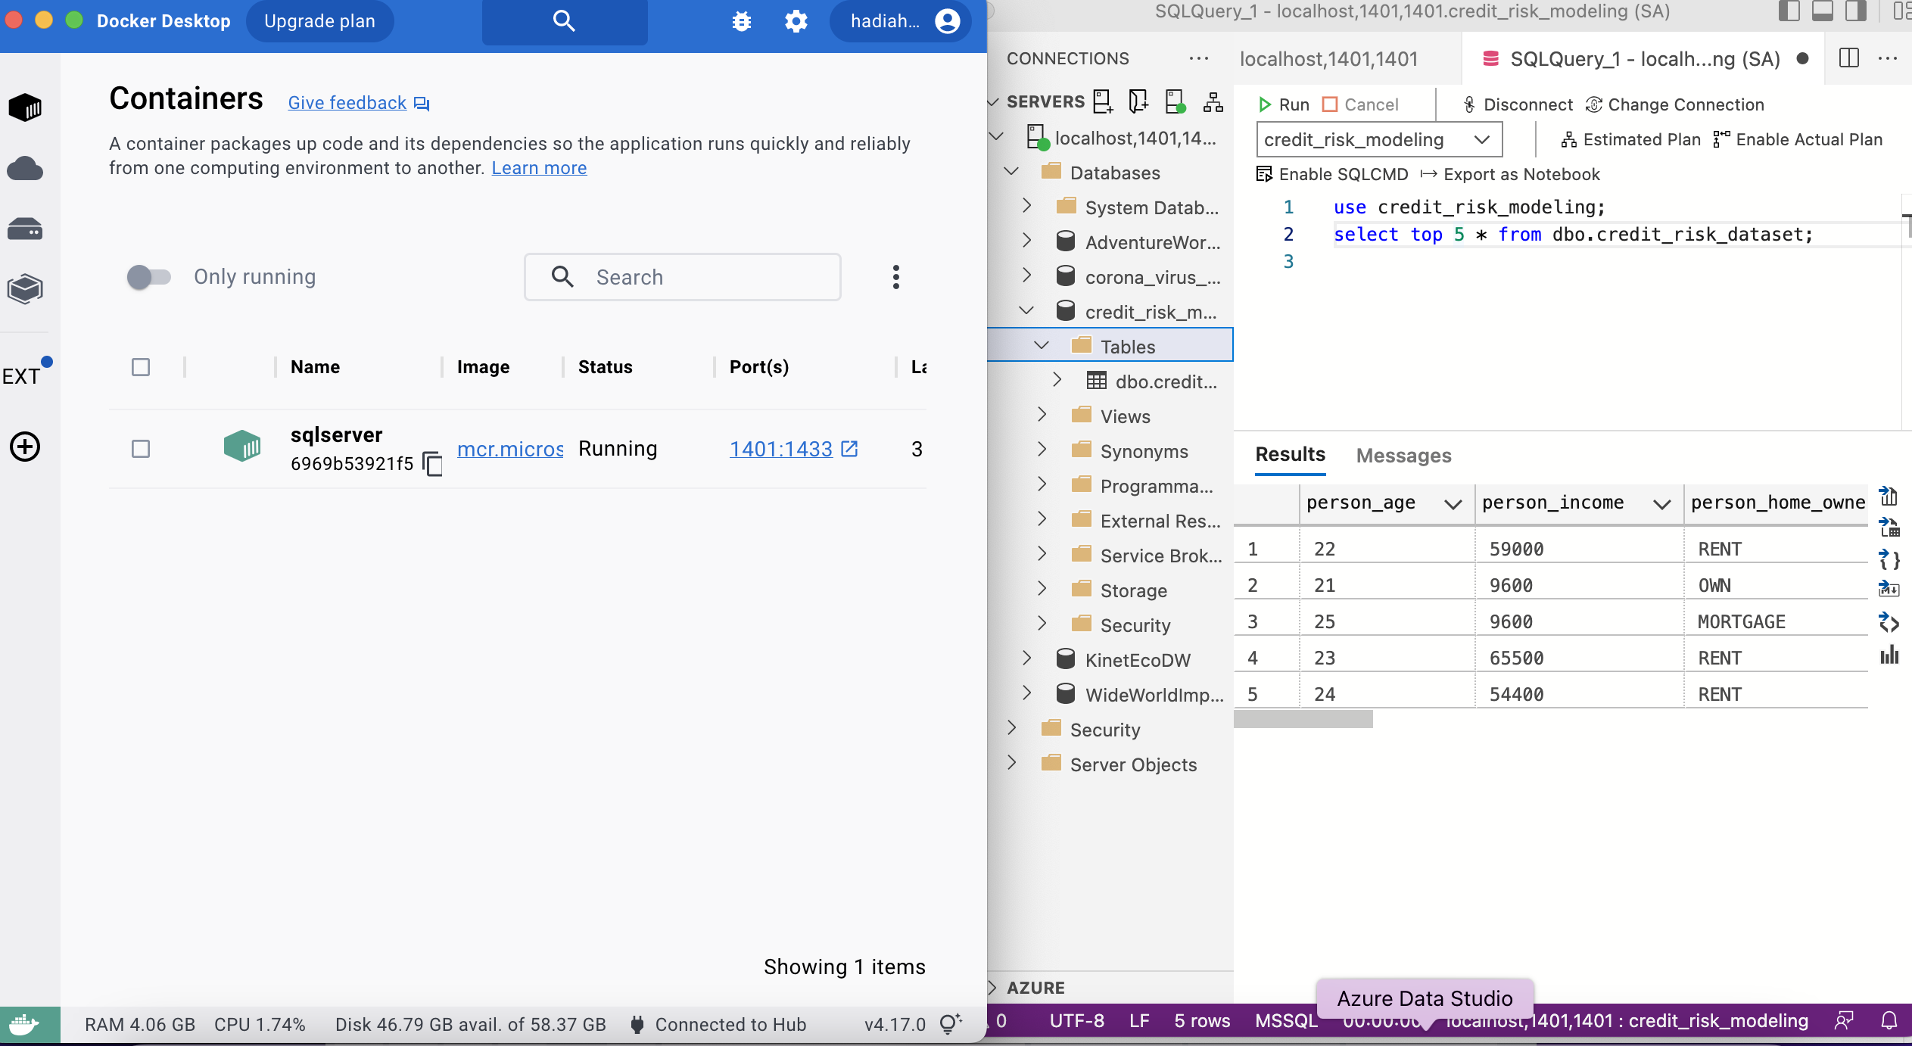Expand Server Objects folder
This screenshot has width=1912, height=1046.
coord(1011,762)
